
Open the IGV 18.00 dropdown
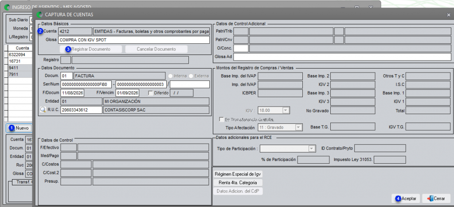(286, 110)
